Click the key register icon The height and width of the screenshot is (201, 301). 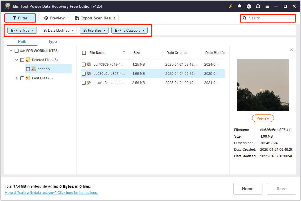pos(230,6)
